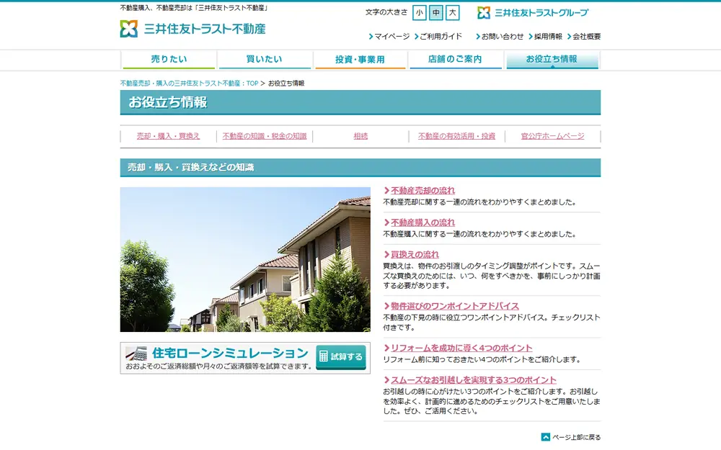Viewport: 721px width, 450px height.
Task: Open the 三井住友トラスト・グループ logo link
Action: (533, 13)
